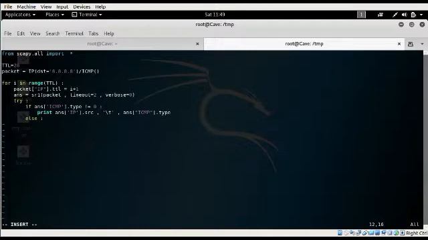Open the Terminal app menu in top bar
This screenshot has height=240, width=428.
tap(87, 15)
